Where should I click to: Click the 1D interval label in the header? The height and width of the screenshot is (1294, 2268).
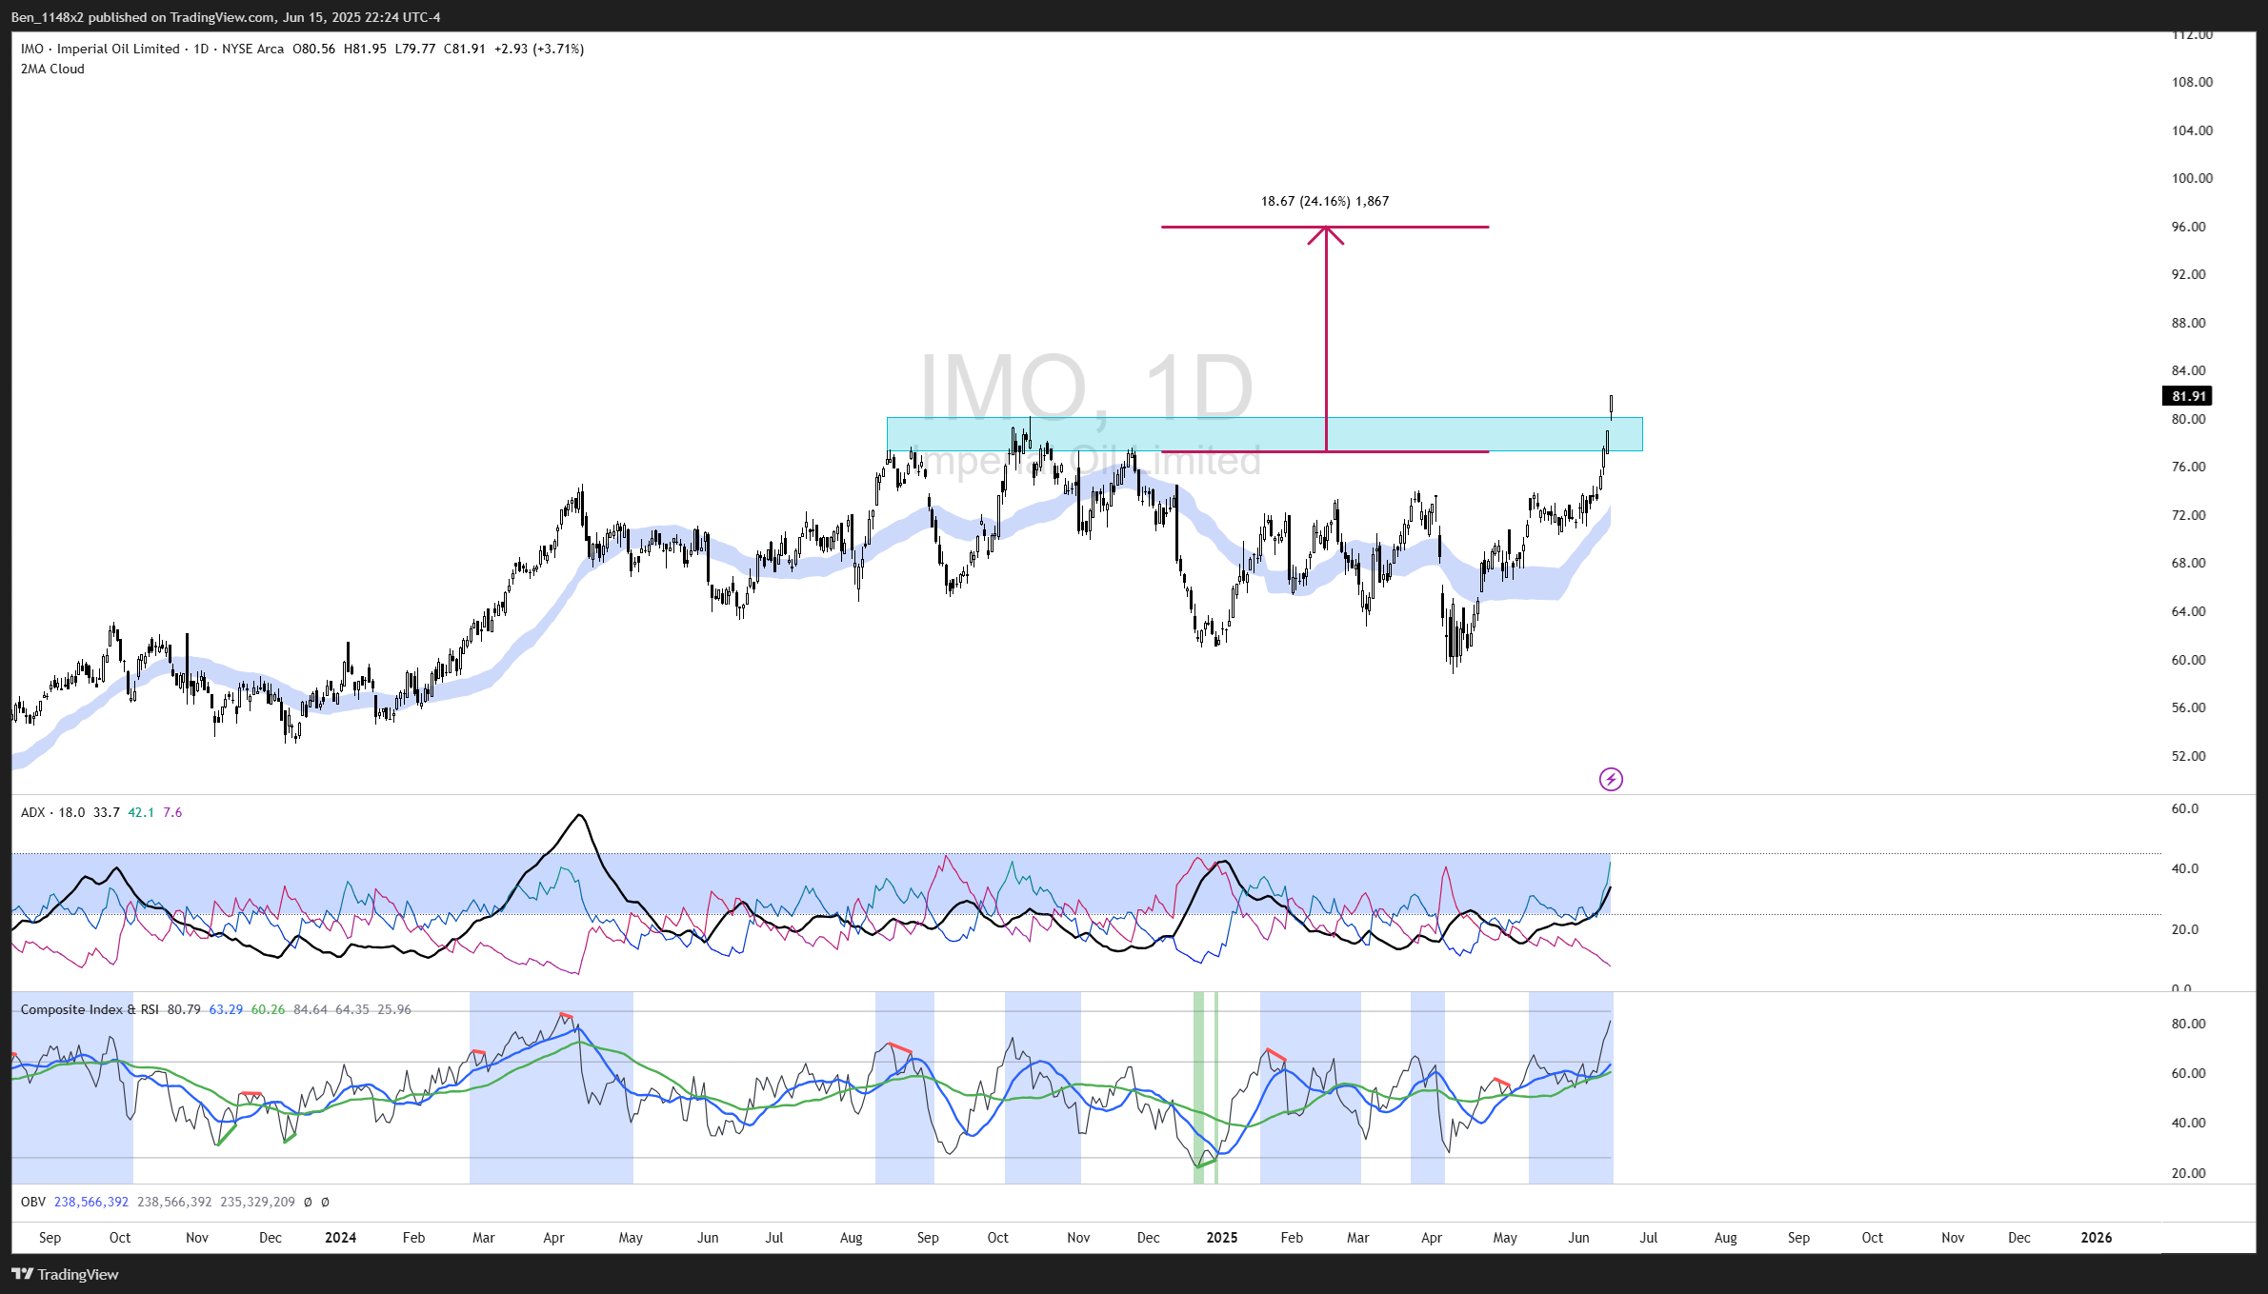[x=201, y=49]
